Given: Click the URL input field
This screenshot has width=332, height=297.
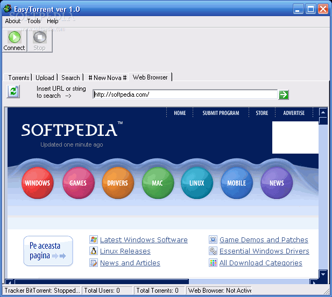Looking at the screenshot, I should point(185,95).
